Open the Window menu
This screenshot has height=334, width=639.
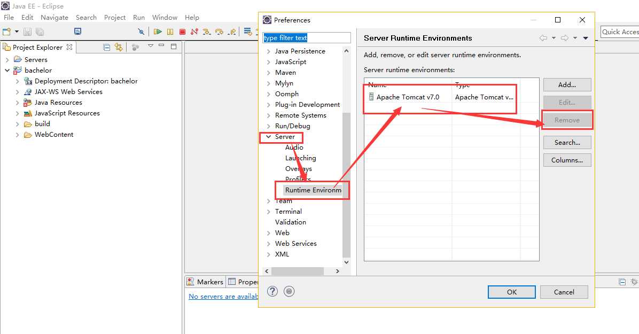click(x=165, y=18)
